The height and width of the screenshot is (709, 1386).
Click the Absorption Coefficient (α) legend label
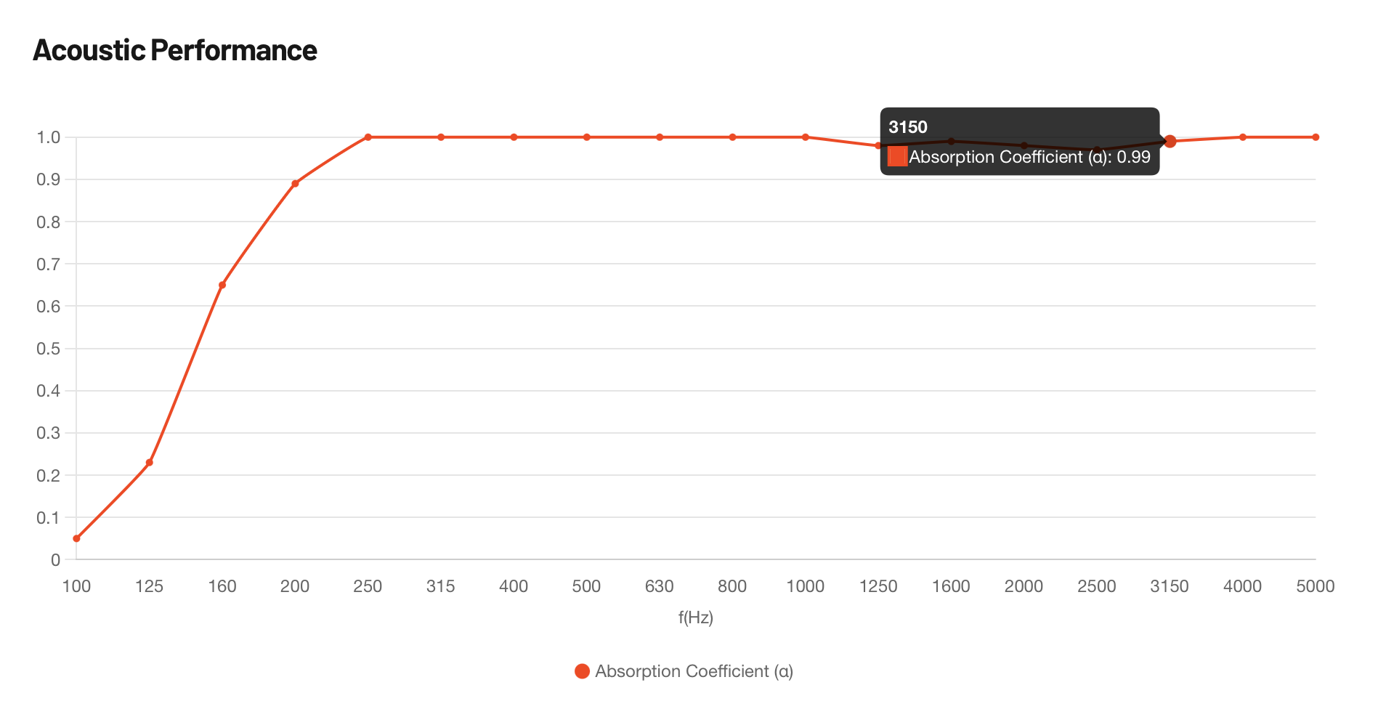pyautogui.click(x=694, y=671)
